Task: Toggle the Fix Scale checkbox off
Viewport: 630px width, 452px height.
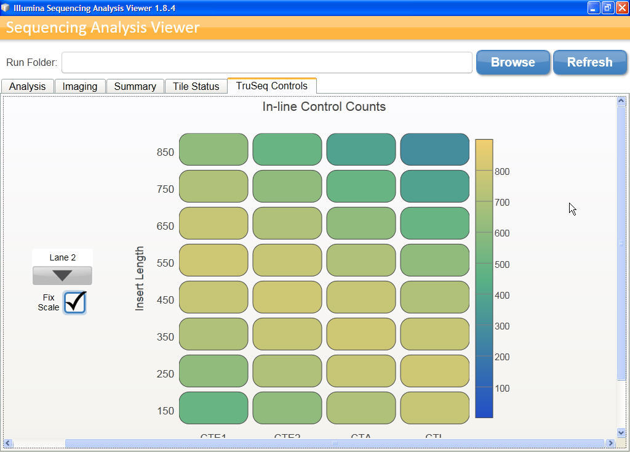Action: coord(74,302)
